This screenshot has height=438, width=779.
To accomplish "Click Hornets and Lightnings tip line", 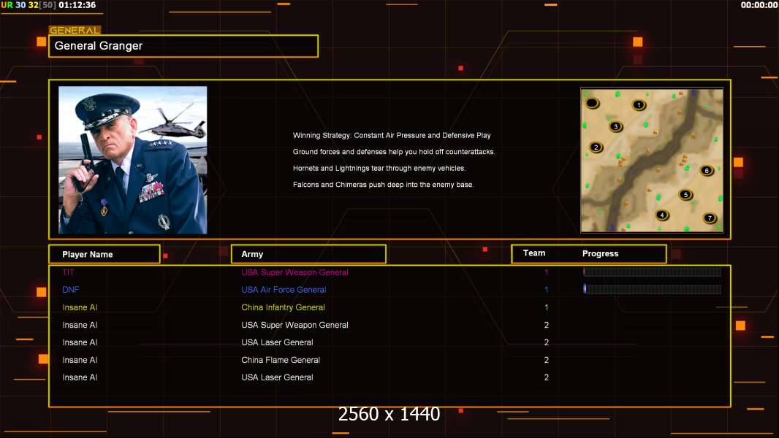I will pos(379,168).
